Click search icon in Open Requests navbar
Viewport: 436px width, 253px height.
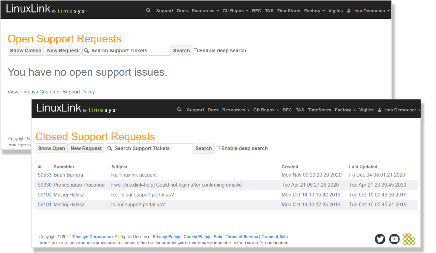tap(148, 10)
